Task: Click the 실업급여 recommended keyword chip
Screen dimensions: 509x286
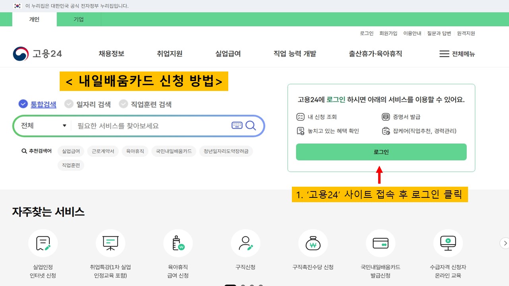Action: (71, 151)
